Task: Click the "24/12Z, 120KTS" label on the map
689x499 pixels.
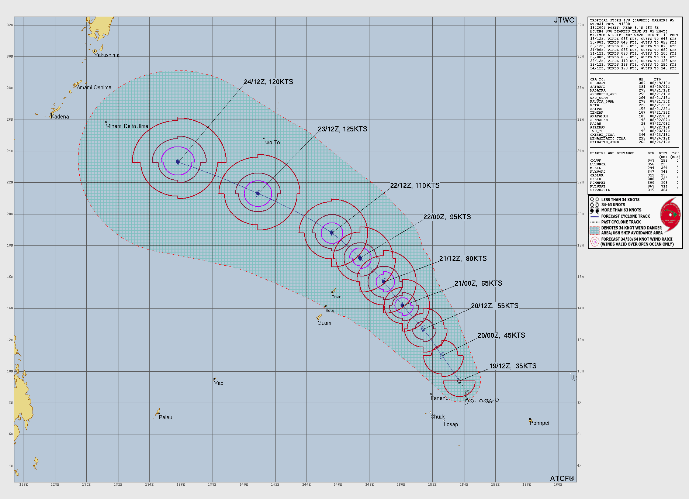Action: [269, 82]
